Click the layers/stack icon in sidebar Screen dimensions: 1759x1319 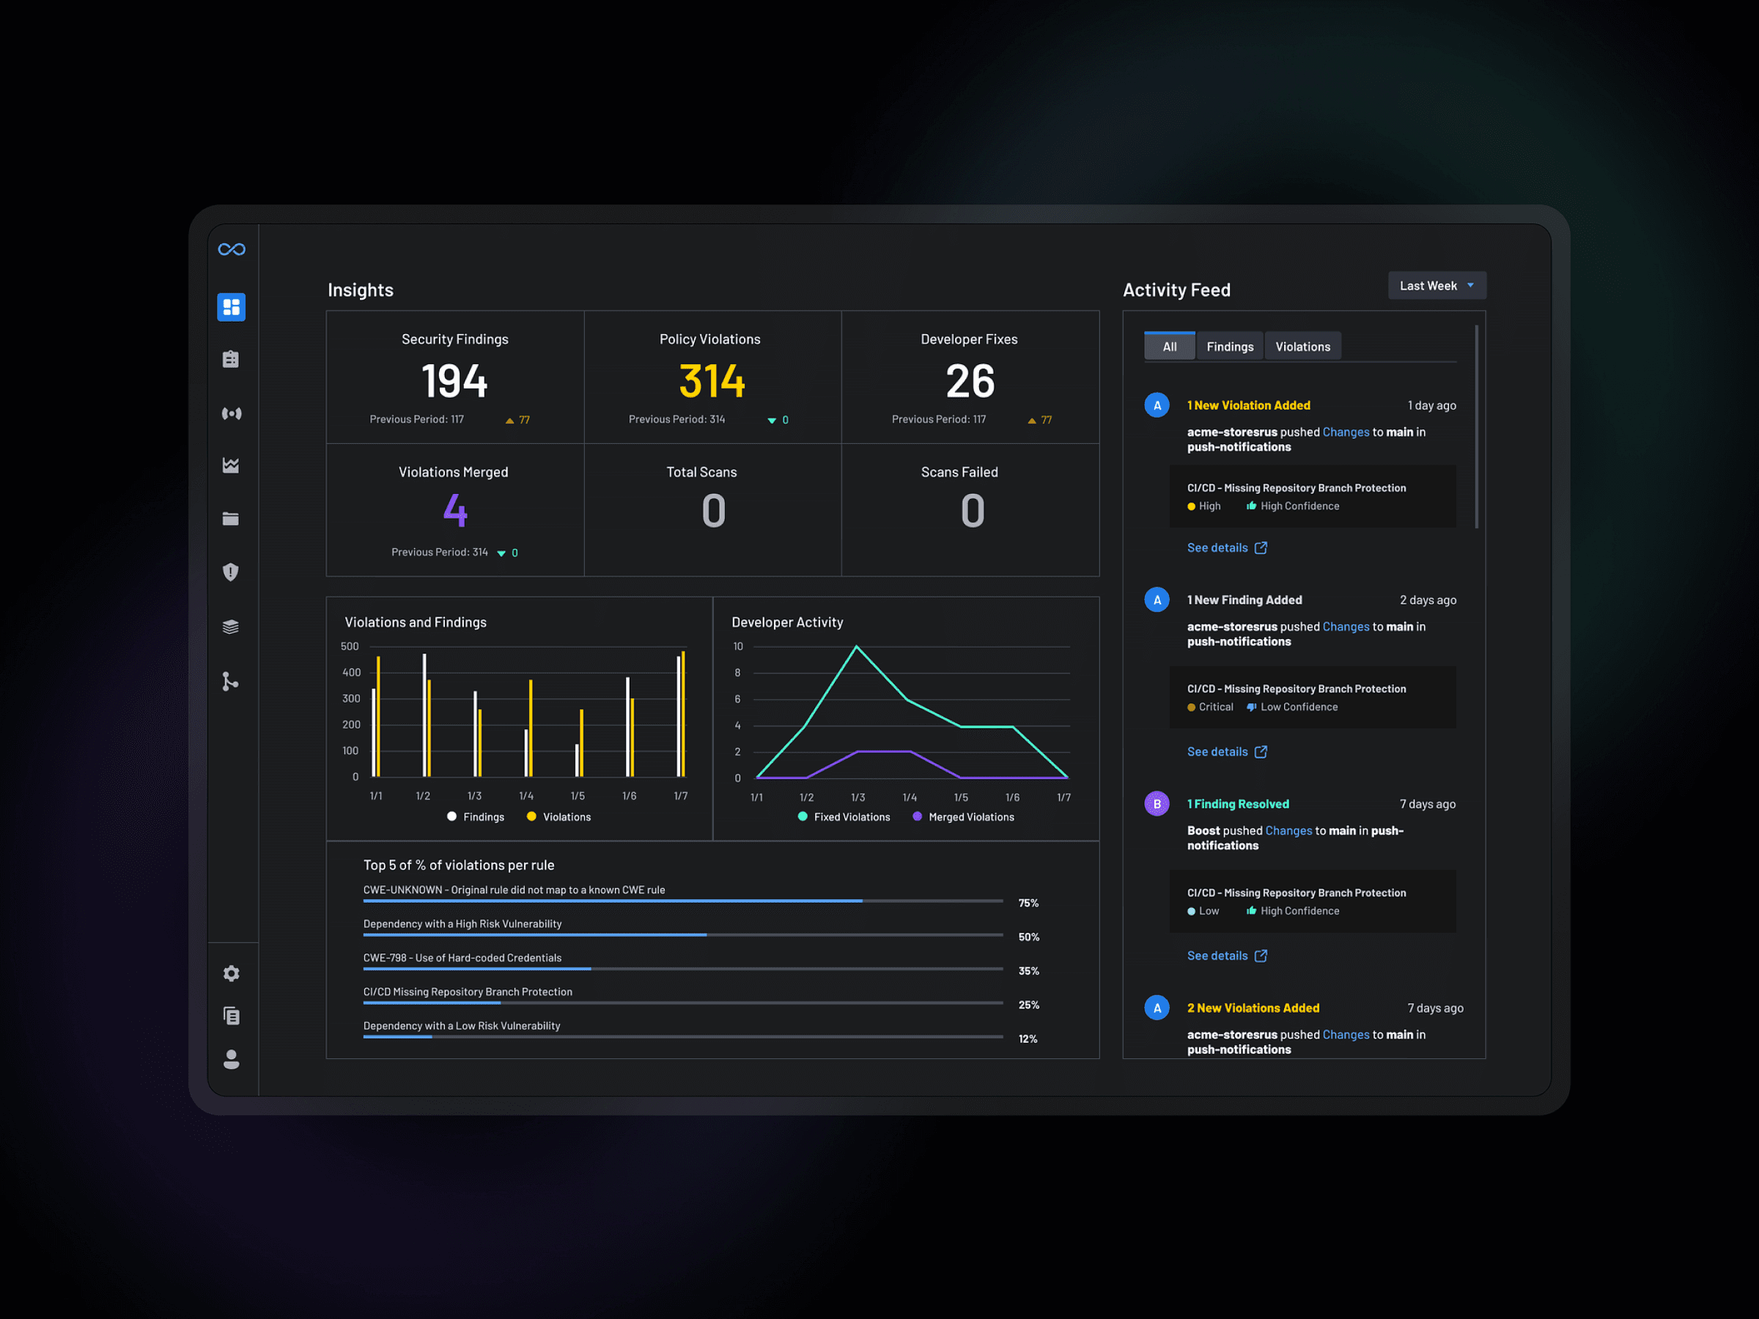click(x=232, y=625)
